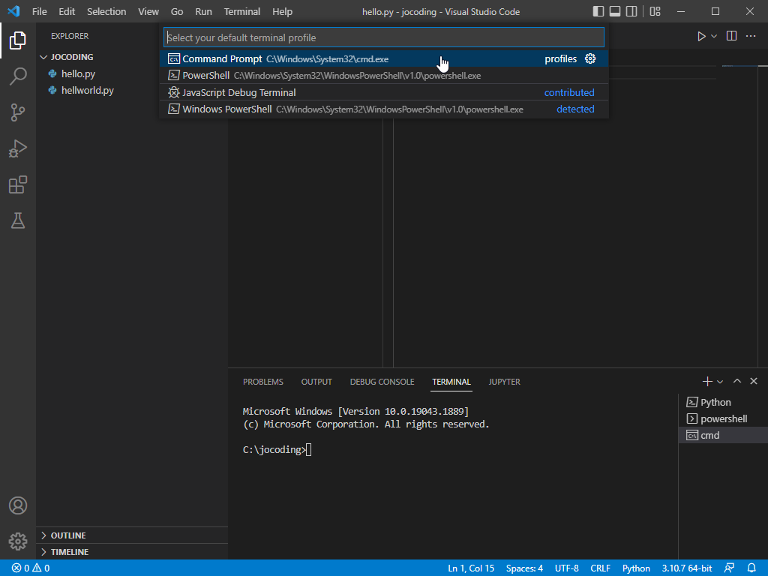Screen dimensions: 768x576
Task: Switch to the OUTPUT tab
Action: [316, 382]
